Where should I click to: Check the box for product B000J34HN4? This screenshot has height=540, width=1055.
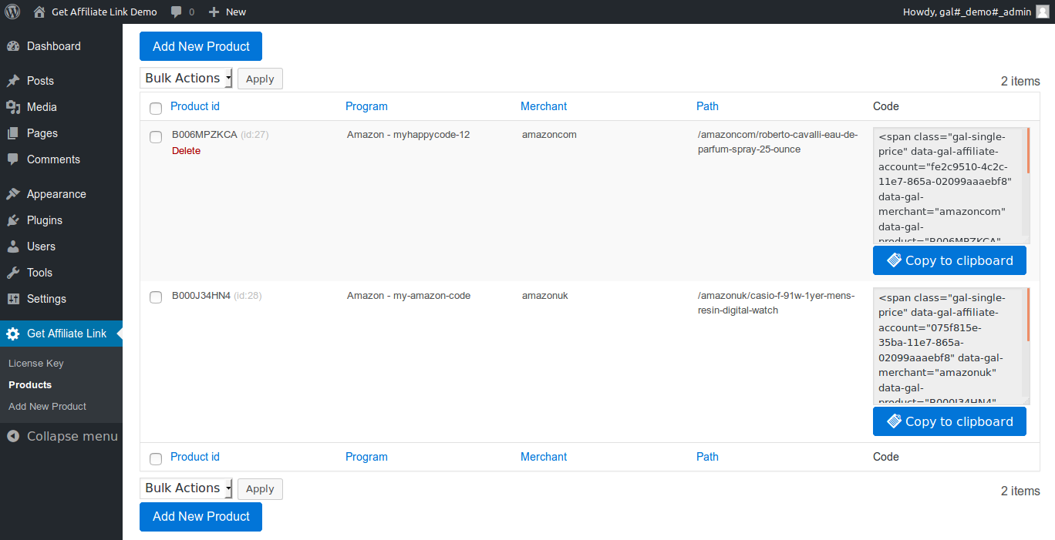coord(156,297)
